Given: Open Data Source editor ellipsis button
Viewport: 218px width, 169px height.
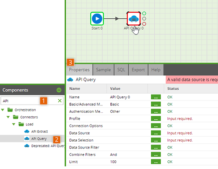Looking at the screenshot, I should (x=156, y=133).
